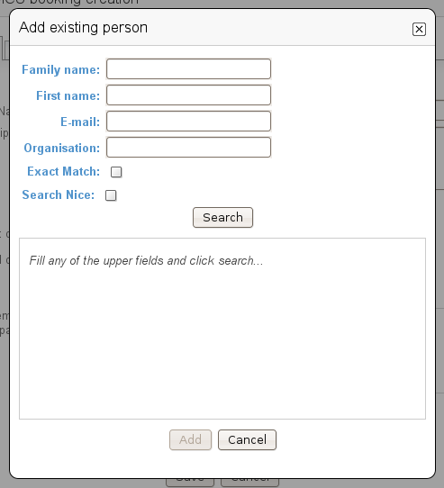Click the Search Nice label text
Image resolution: width=444 pixels, height=488 pixels.
click(59, 194)
